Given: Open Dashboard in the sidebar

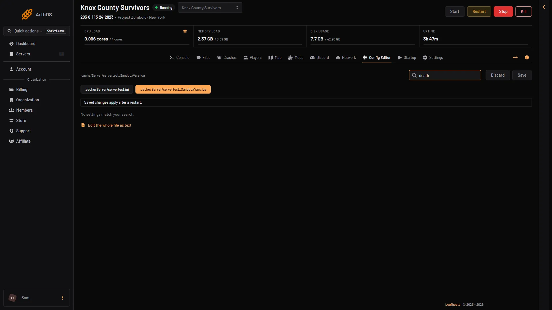Looking at the screenshot, I should click(37, 44).
